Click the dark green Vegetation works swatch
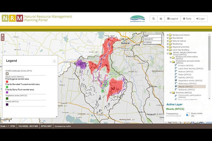212x141 pixels. [x=7, y=98]
